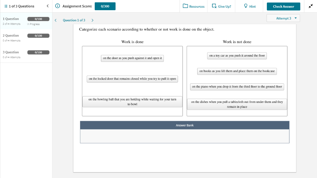Click the 0/300 assignment score badge
This screenshot has width=317, height=178.
click(x=105, y=6)
